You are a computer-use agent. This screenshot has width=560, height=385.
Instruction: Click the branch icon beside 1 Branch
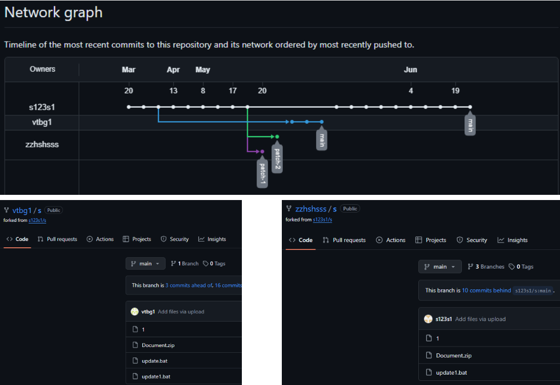(x=173, y=263)
